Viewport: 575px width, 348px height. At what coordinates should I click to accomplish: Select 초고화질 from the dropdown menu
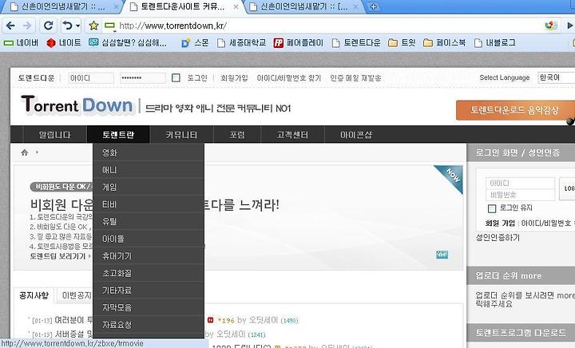tap(149, 273)
